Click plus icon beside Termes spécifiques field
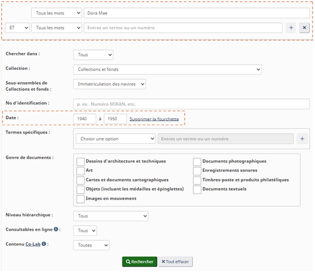The image size is (315, 273). click(302, 139)
